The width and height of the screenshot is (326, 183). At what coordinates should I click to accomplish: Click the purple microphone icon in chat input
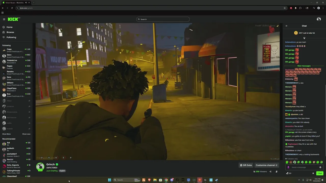tap(288, 167)
